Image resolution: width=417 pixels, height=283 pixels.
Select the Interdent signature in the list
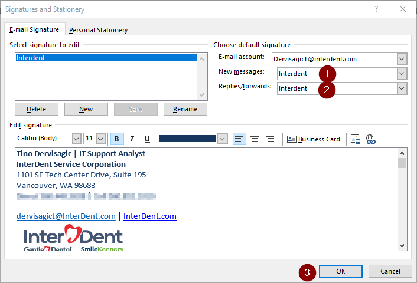tap(106, 58)
